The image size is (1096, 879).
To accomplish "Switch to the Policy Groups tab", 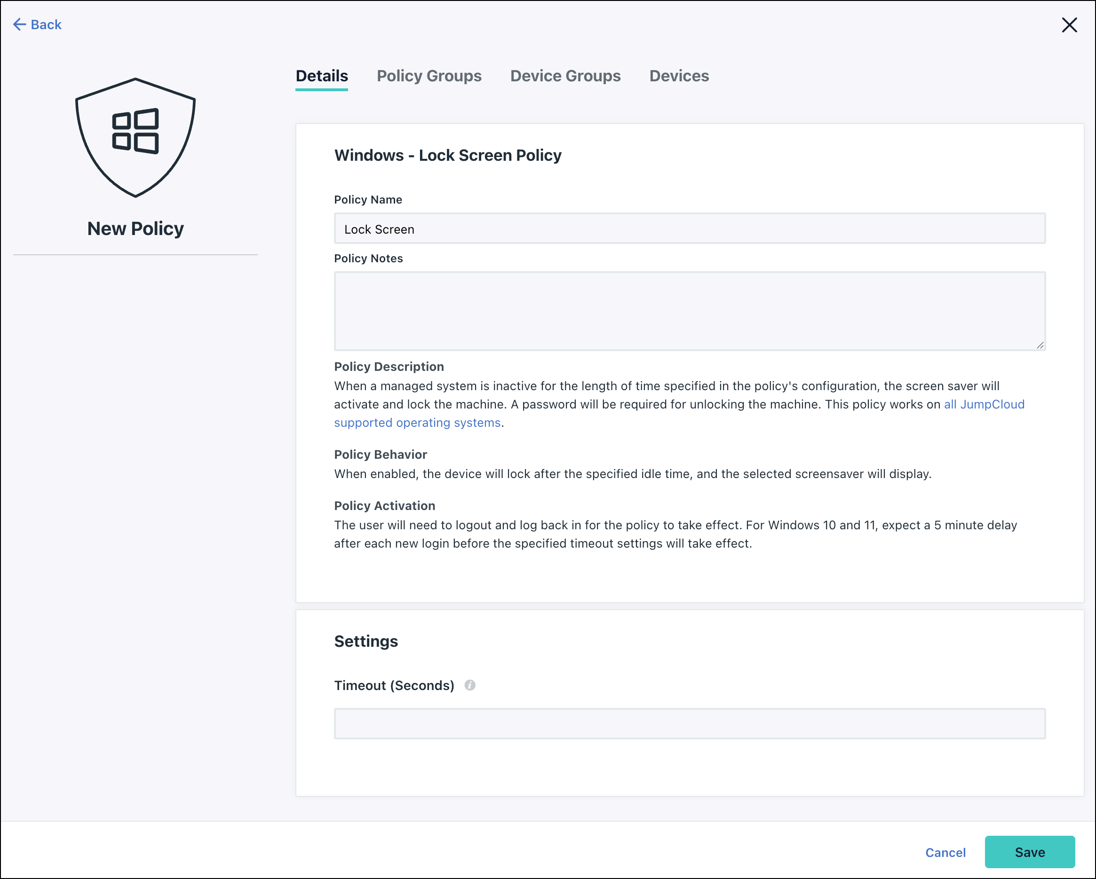I will click(429, 76).
